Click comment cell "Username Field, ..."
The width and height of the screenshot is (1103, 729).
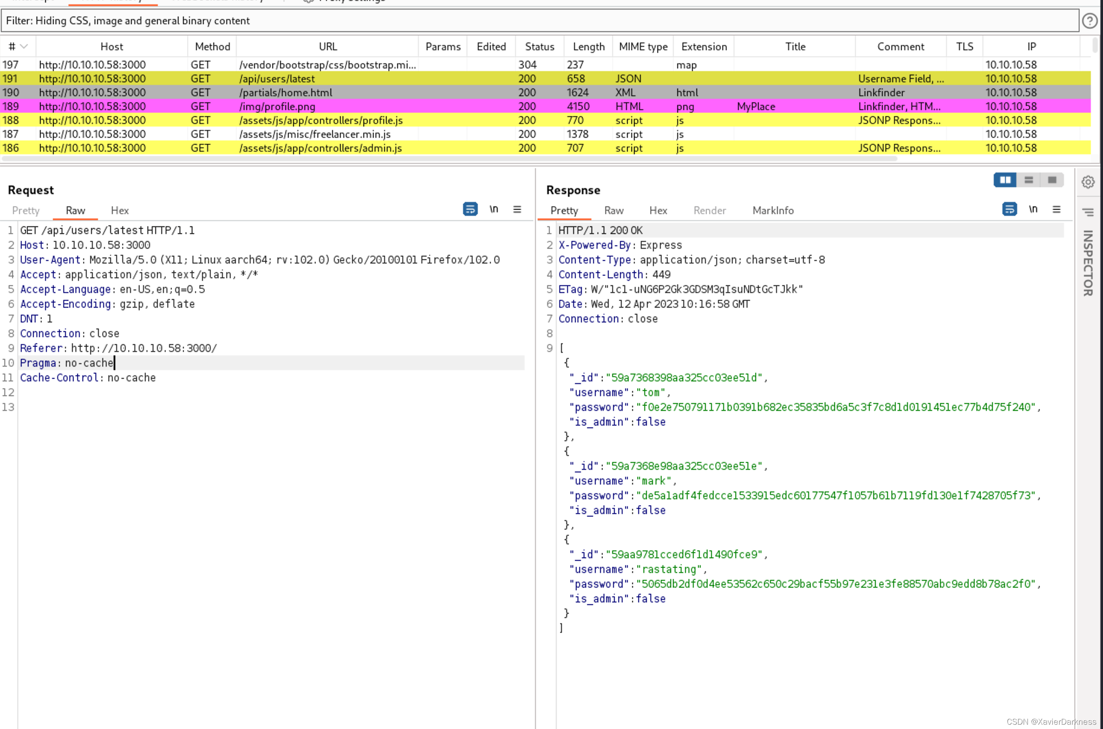point(901,78)
